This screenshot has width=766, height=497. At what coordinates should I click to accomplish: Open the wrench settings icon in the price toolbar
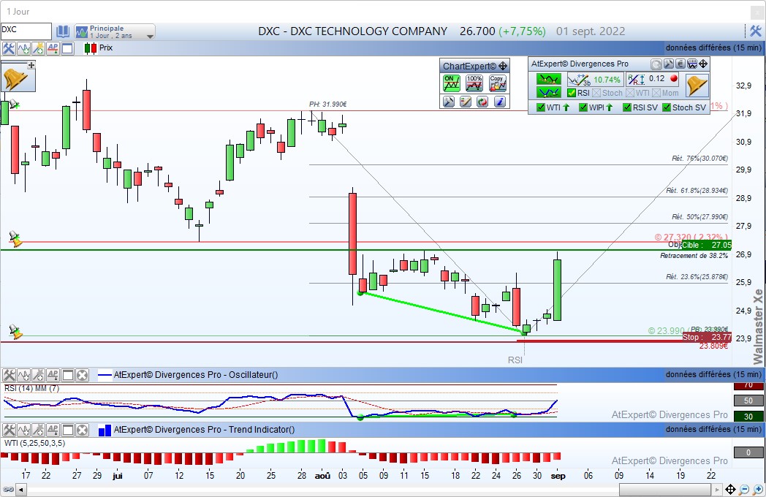pyautogui.click(x=8, y=48)
